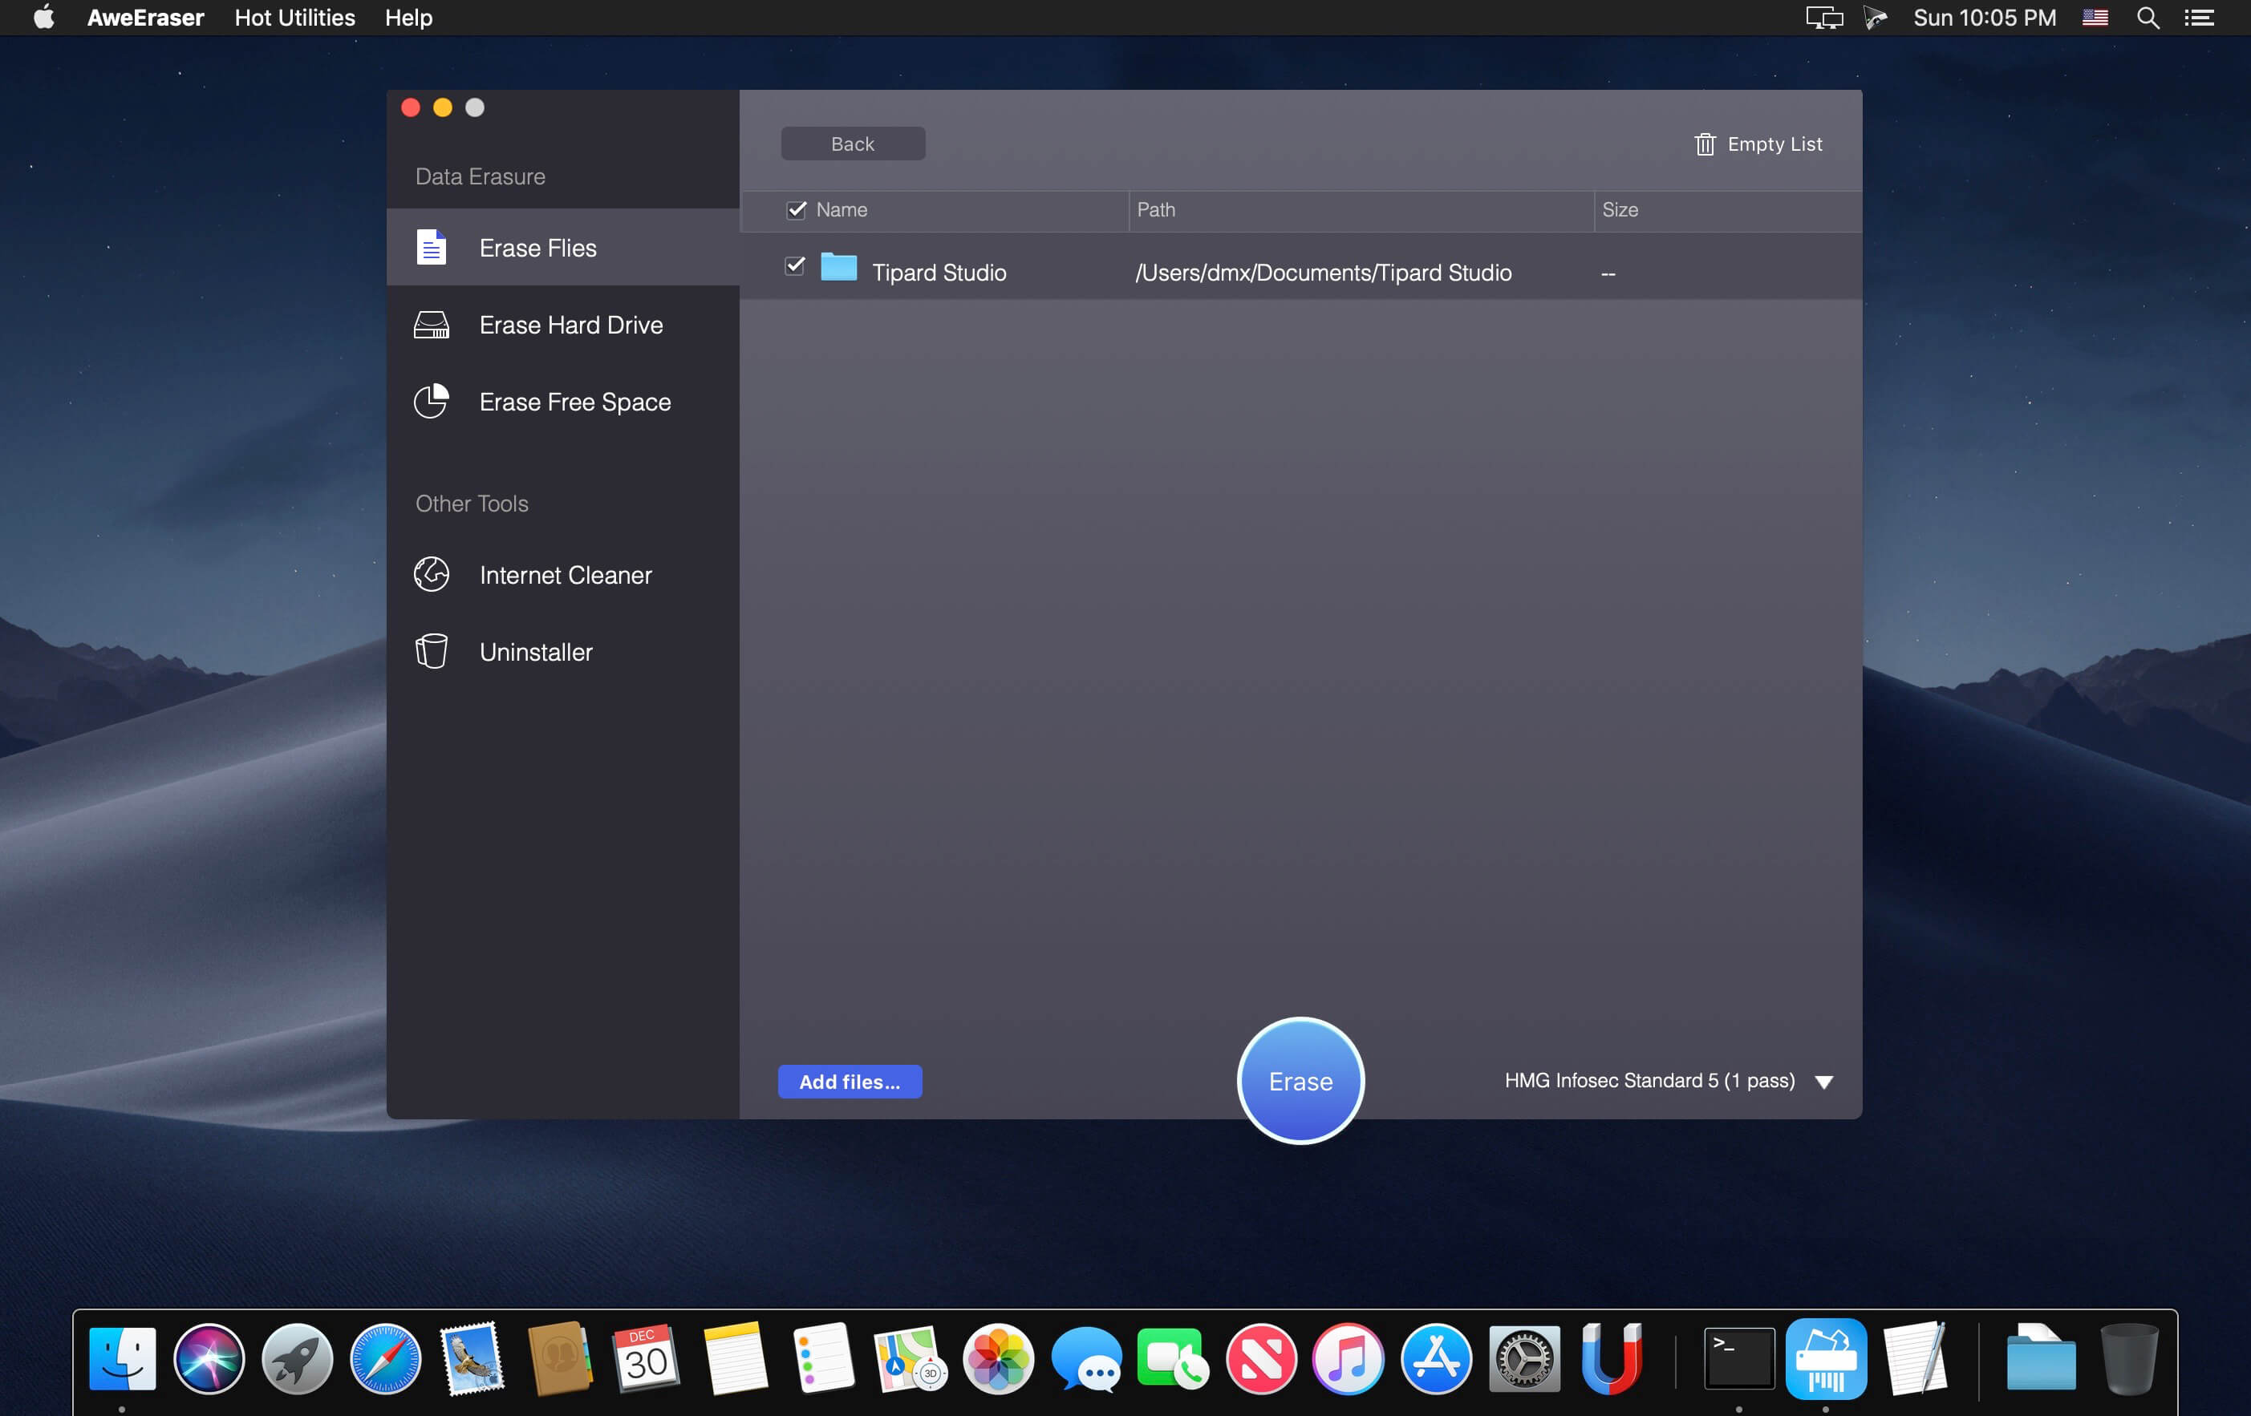Viewport: 2251px width, 1416px height.
Task: Click the Erase Flies document icon
Action: pos(431,248)
